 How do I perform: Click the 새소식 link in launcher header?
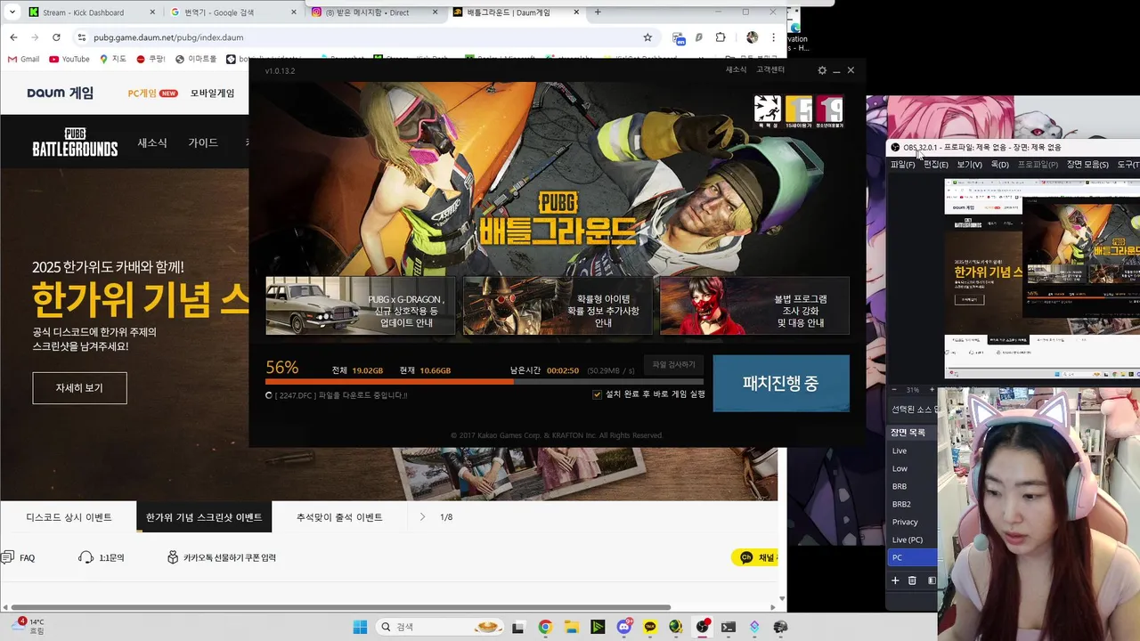click(x=736, y=70)
